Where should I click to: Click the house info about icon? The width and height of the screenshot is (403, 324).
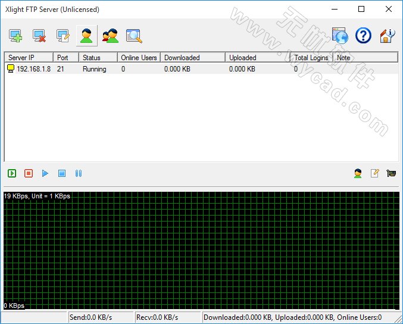tap(387, 36)
